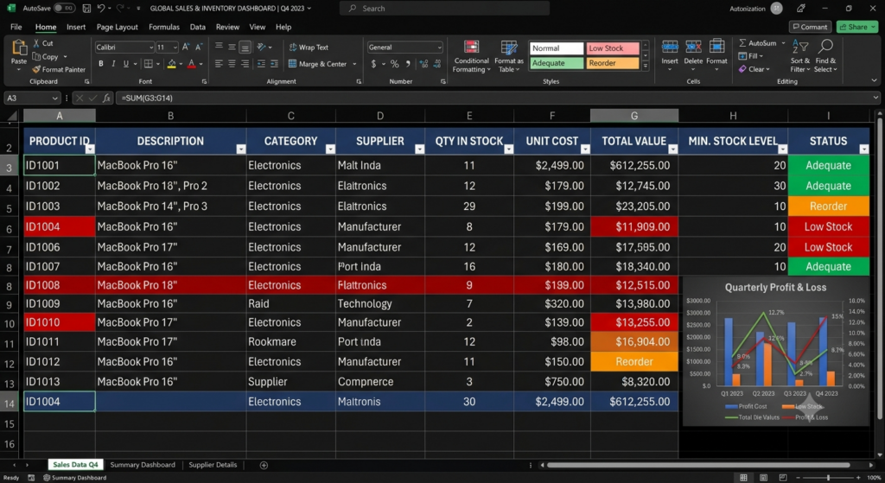Viewport: 885px width, 483px height.
Task: Click the Increase Decimal icon
Action: coord(423,64)
